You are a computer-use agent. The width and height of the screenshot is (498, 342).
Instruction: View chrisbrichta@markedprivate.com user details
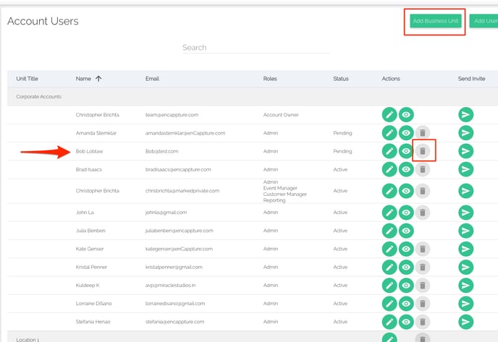(406, 191)
